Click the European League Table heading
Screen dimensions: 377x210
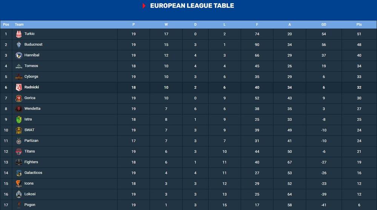click(192, 6)
